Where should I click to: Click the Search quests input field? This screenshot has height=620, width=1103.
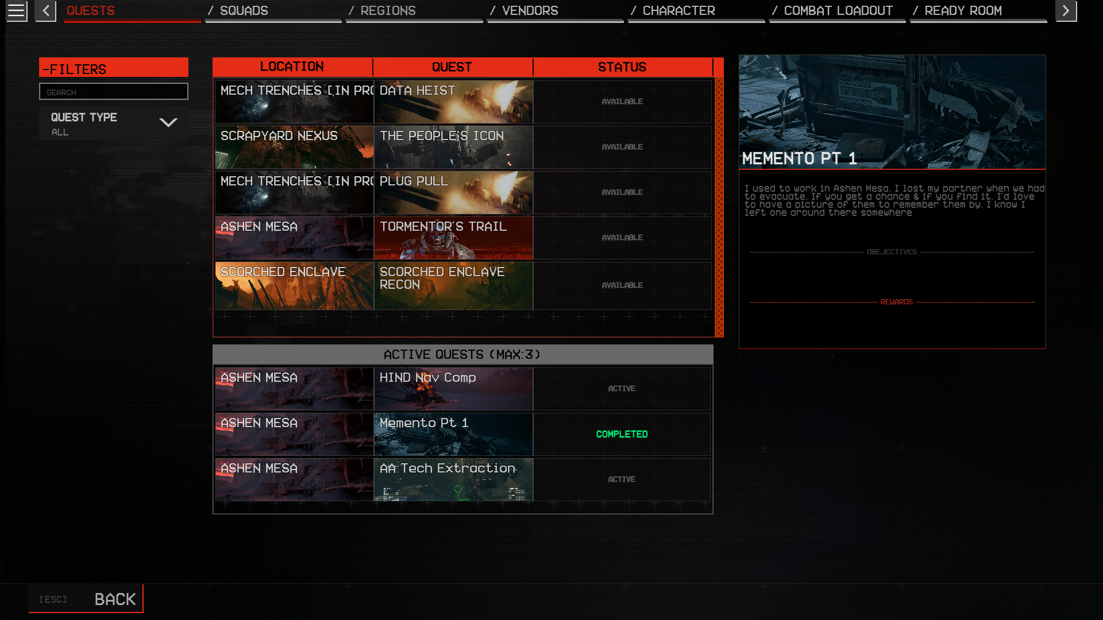(113, 92)
